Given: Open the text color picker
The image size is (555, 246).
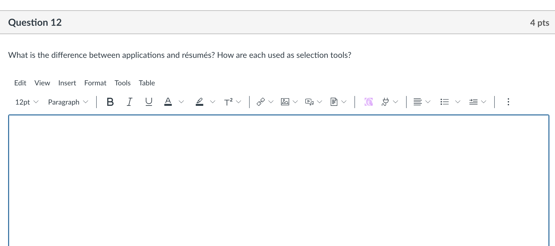Looking at the screenshot, I should [168, 102].
